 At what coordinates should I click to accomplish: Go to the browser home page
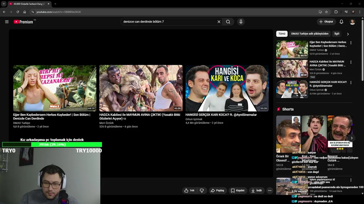pos(24,12)
